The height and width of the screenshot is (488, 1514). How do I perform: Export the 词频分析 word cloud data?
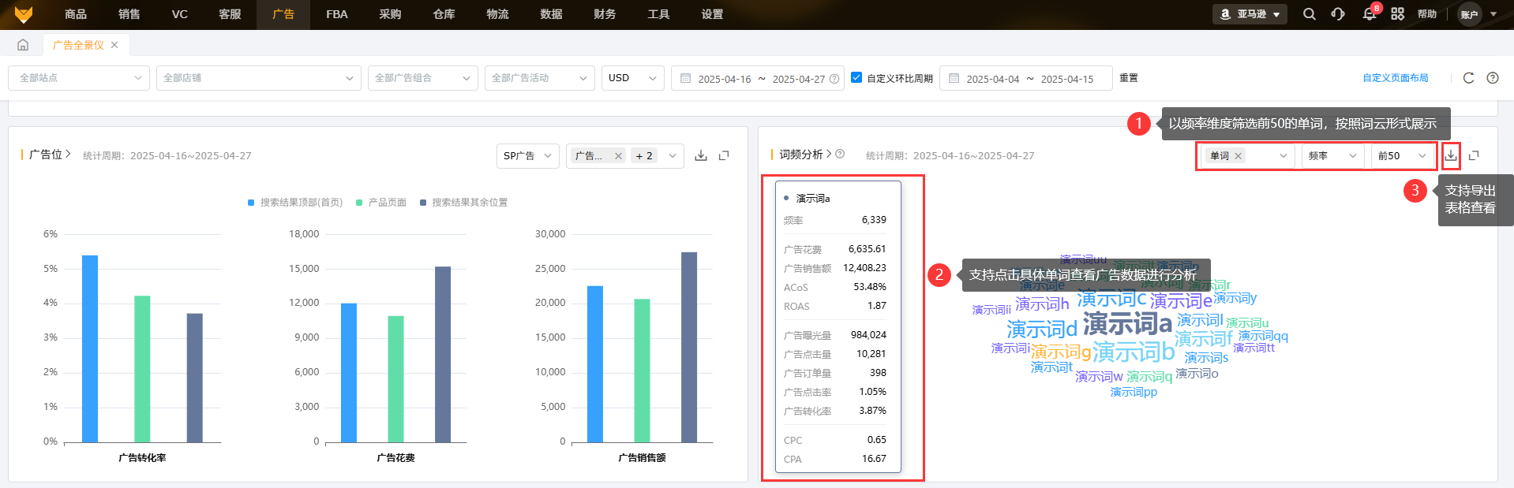(1451, 155)
